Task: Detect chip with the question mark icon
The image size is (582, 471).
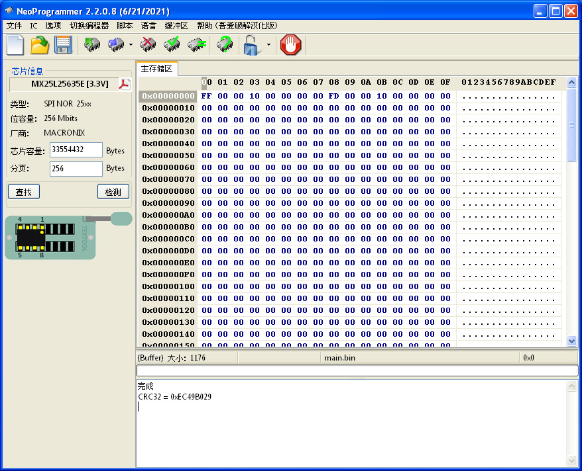Action: click(x=225, y=45)
